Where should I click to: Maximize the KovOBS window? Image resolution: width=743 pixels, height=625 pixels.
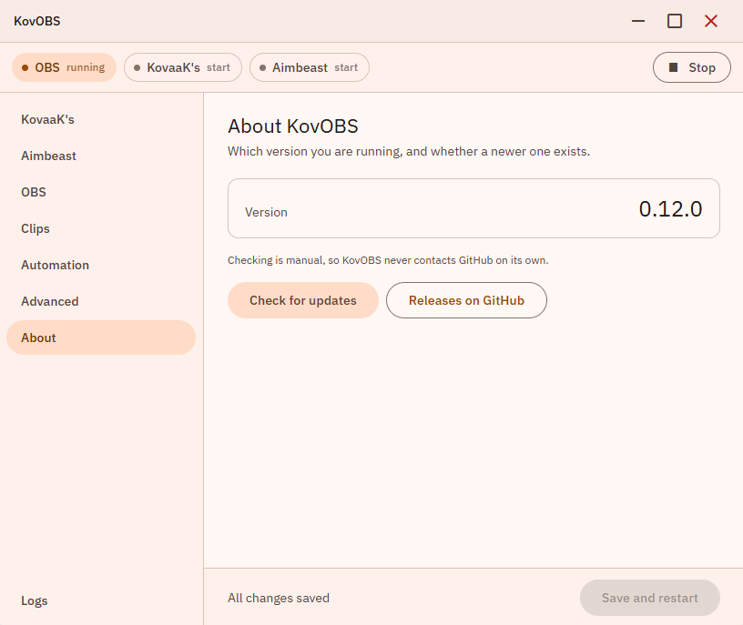[675, 21]
